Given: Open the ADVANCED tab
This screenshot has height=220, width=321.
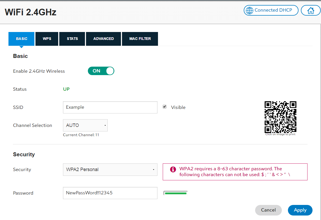Looking at the screenshot, I should pos(103,39).
